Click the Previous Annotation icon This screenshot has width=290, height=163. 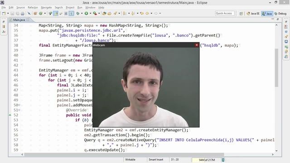[x=133, y=14]
